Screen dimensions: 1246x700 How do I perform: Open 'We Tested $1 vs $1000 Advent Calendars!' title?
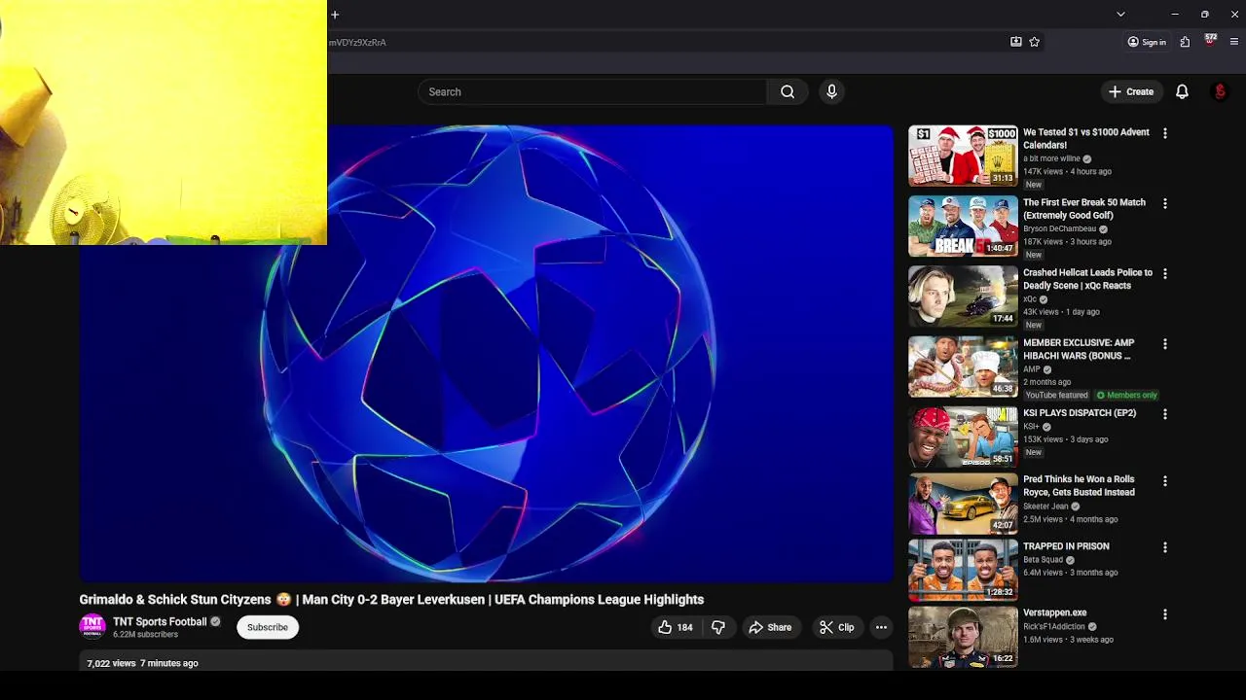click(x=1086, y=138)
